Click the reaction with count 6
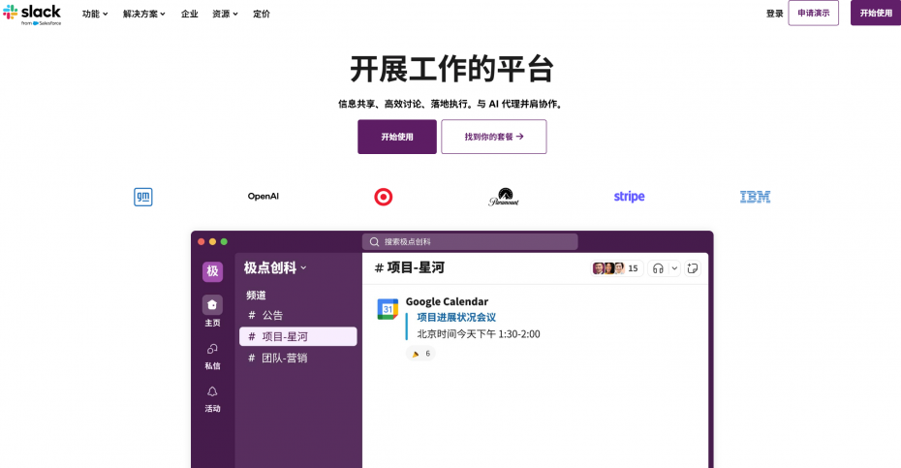Image resolution: width=901 pixels, height=468 pixels. [x=420, y=354]
